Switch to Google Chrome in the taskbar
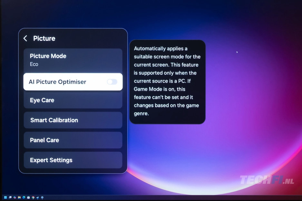Screen dimensions: 302x201 (33, 197)
